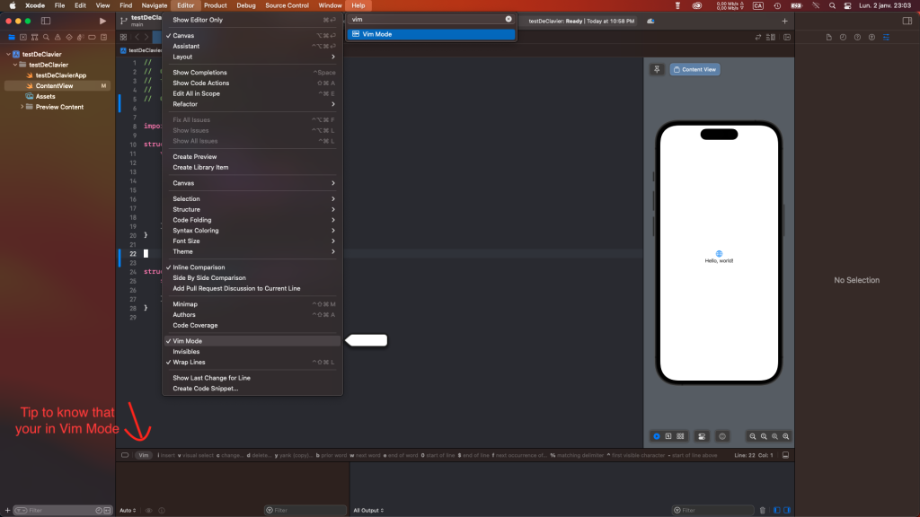Expand the Theme submenu

(x=252, y=252)
